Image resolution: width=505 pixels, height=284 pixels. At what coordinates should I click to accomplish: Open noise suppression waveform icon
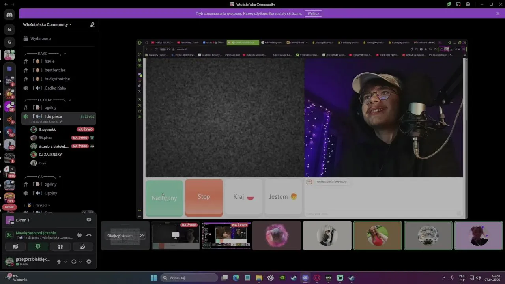(79, 235)
